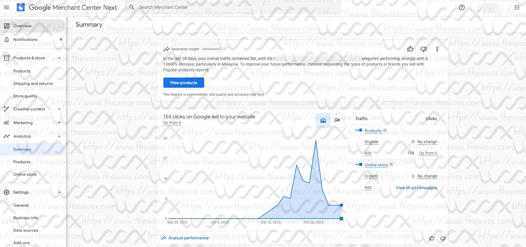
Task: Click the search magnifier icon
Action: 132,7
